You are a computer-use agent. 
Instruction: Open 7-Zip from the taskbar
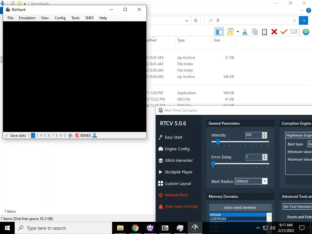pyautogui.click(x=165, y=228)
